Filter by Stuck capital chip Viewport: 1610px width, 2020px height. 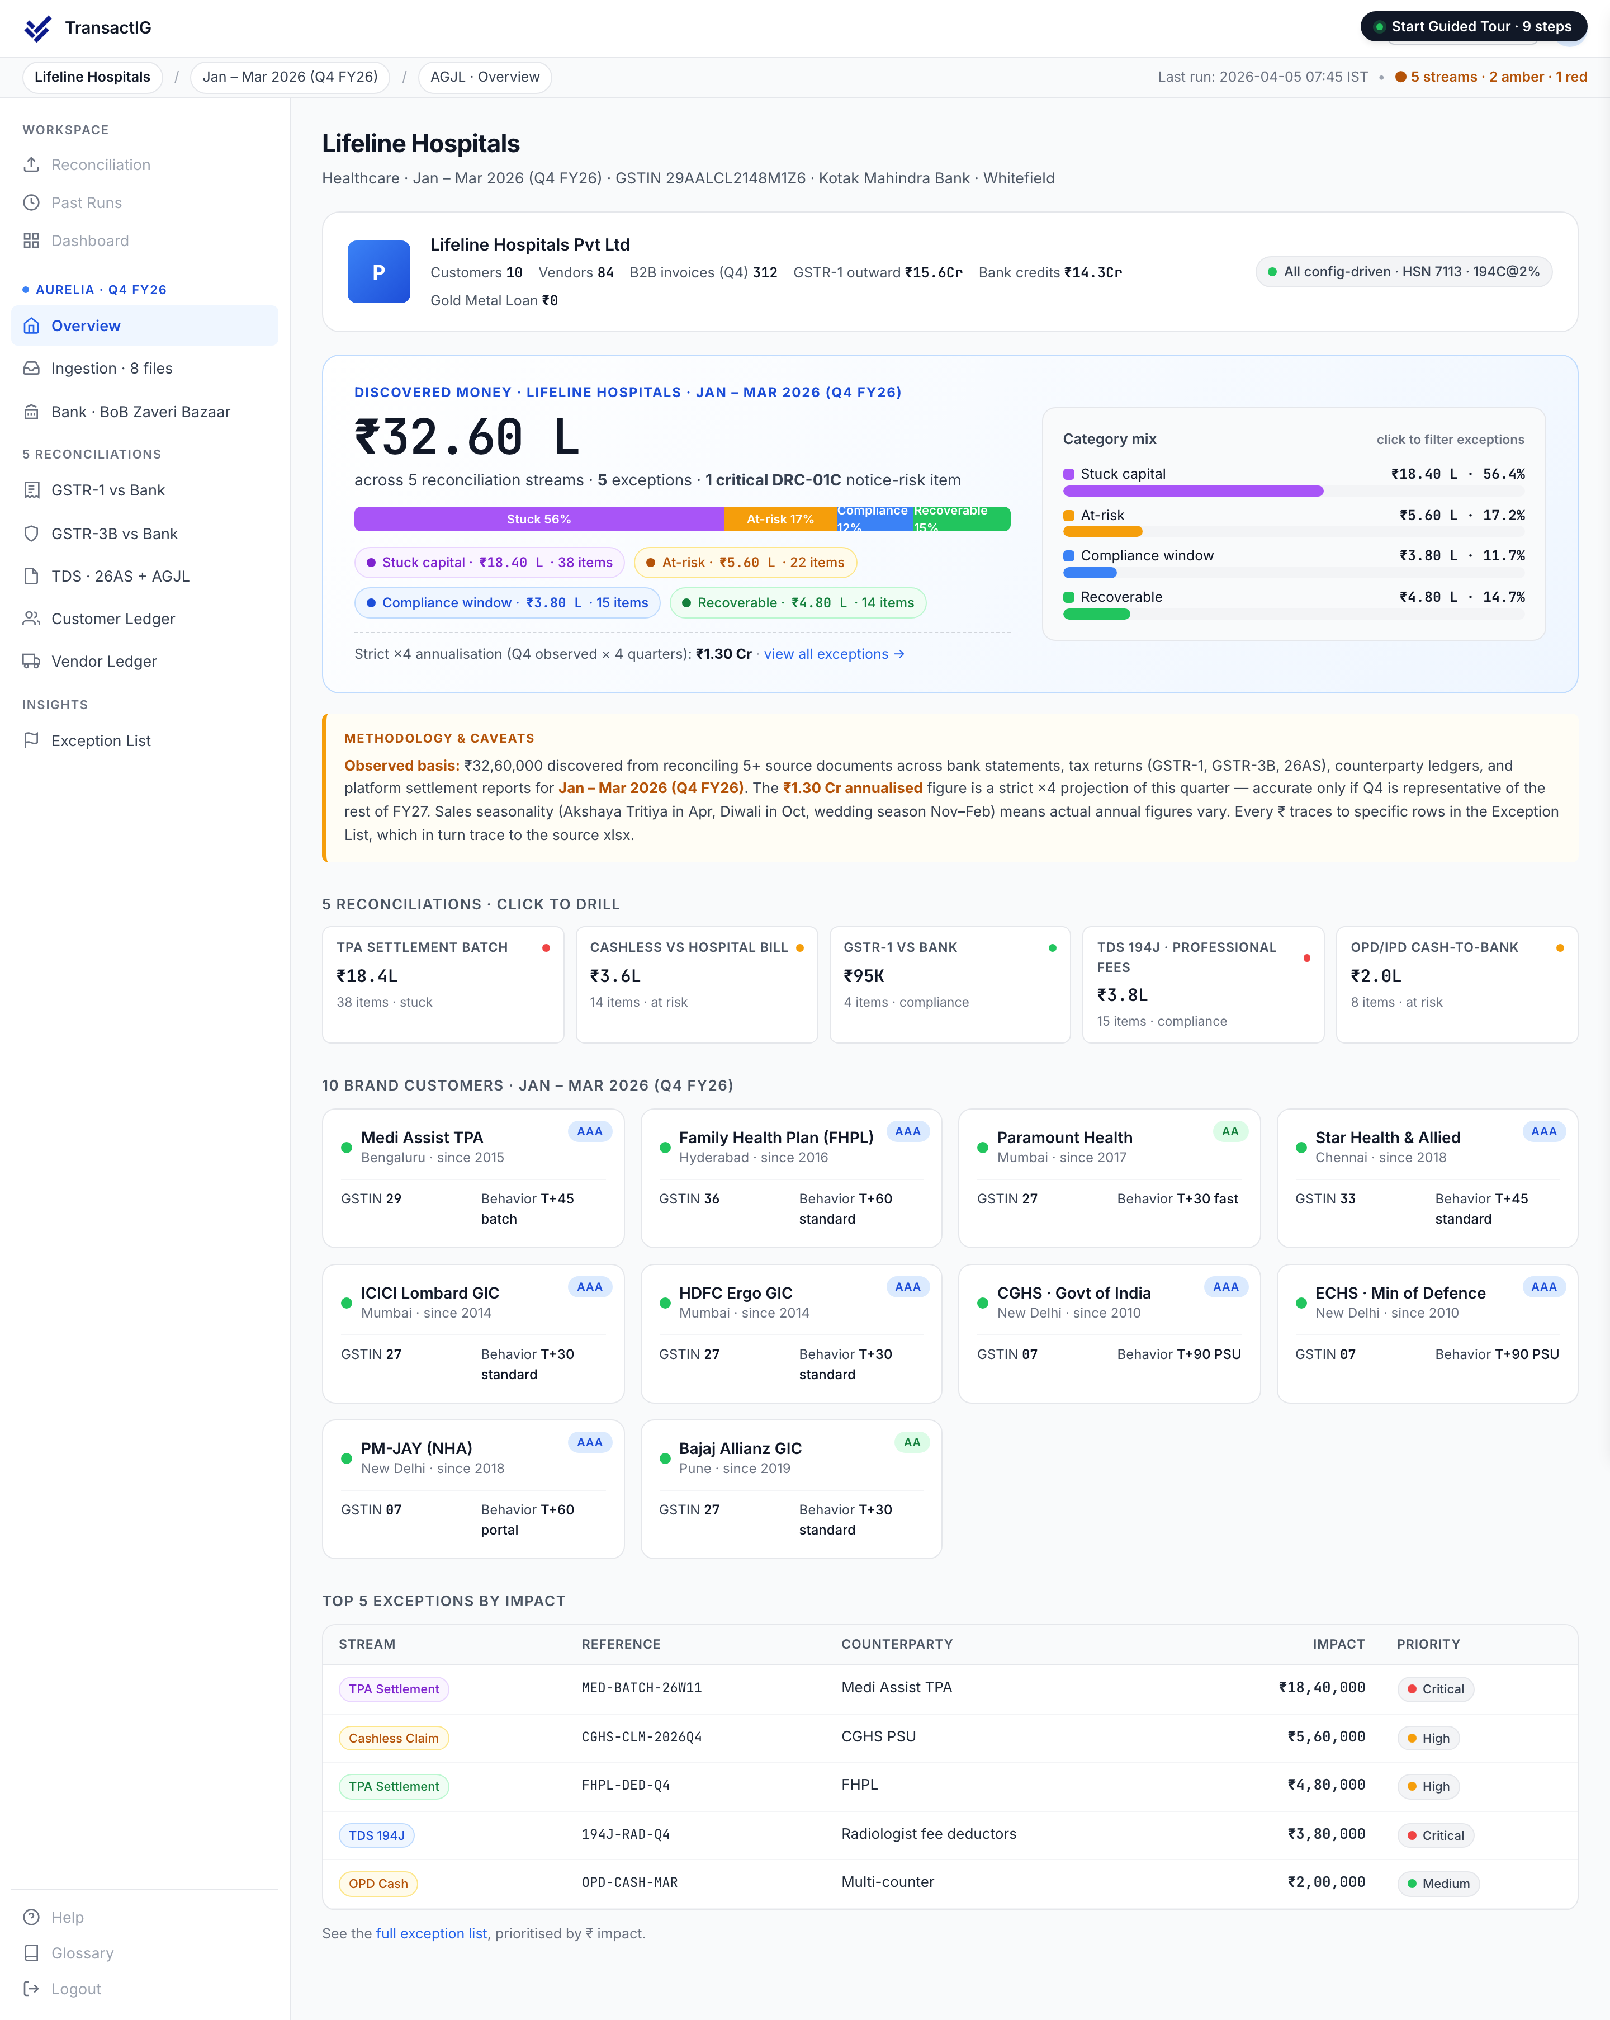coord(489,562)
